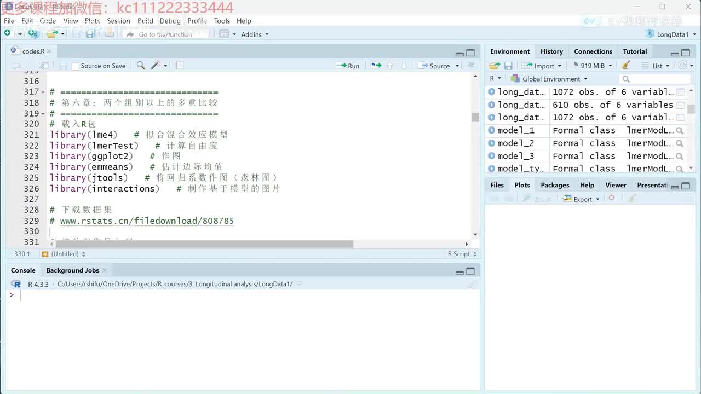Expand the 610 obs. data frame arrow
701x394 pixels.
[491, 105]
